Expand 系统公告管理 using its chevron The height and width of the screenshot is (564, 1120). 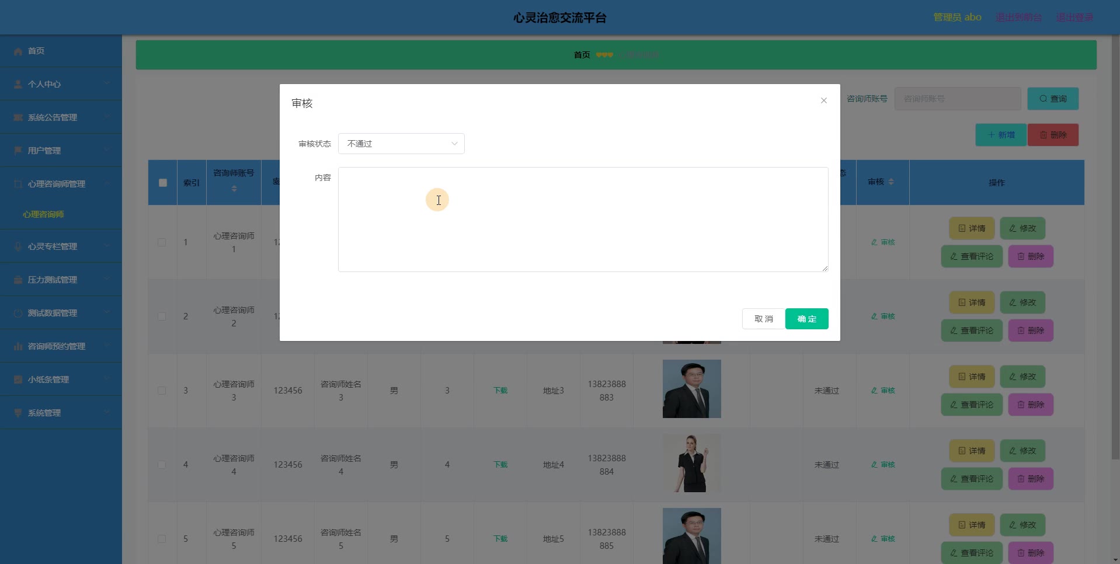(107, 117)
